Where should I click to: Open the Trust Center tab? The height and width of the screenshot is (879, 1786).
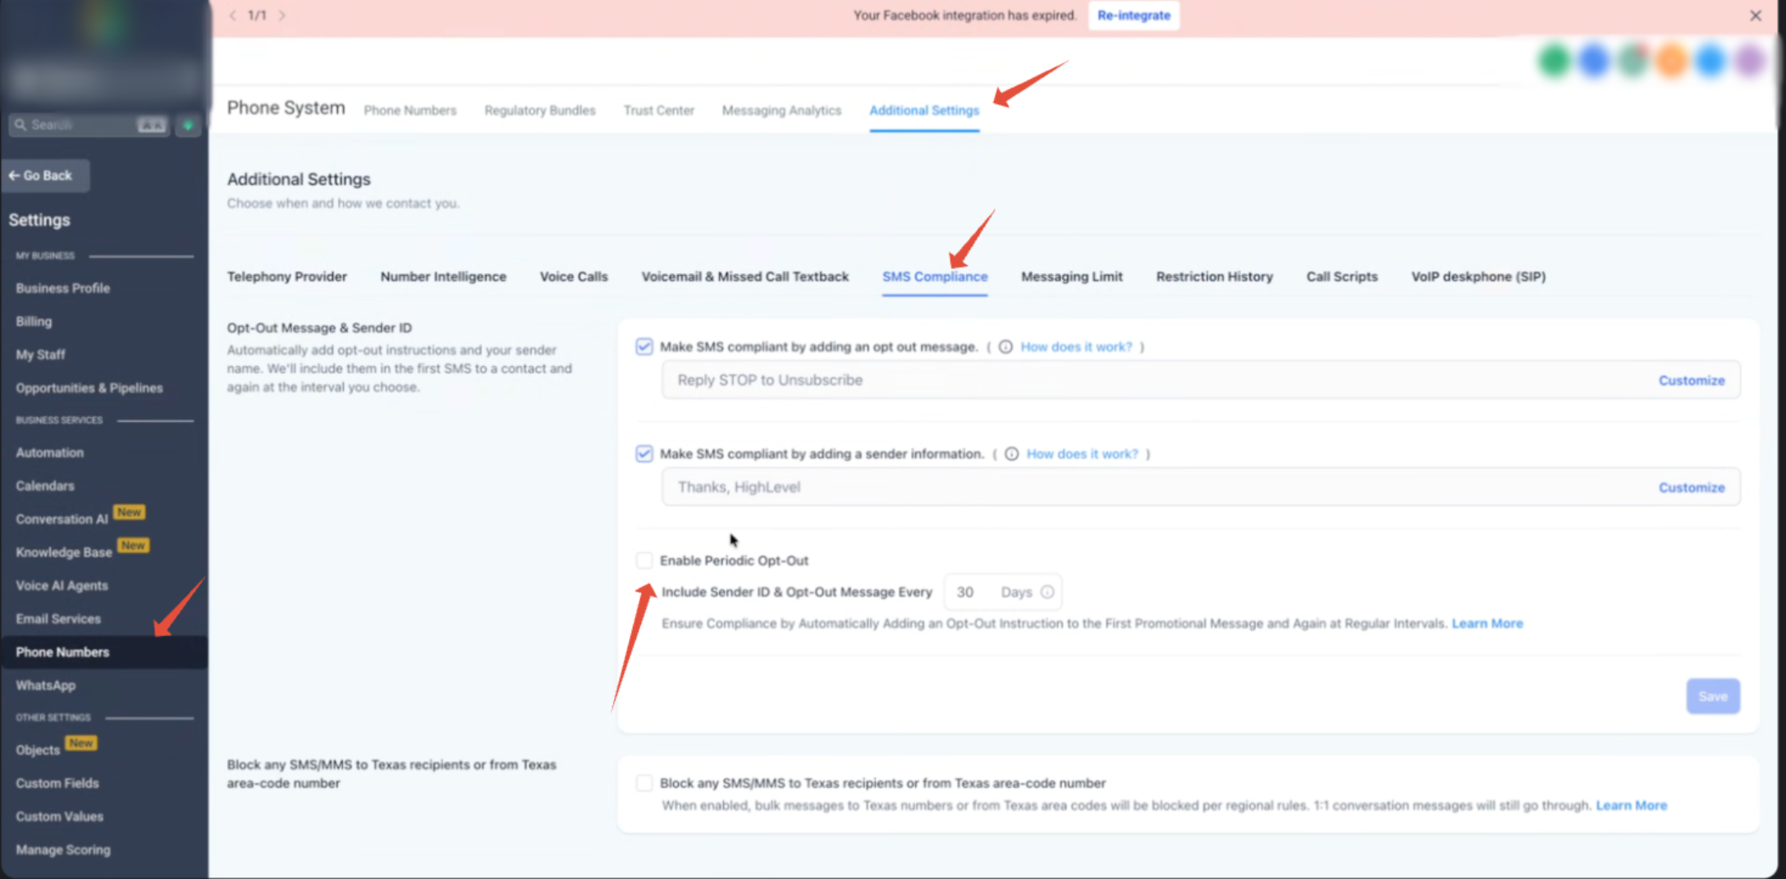click(659, 110)
